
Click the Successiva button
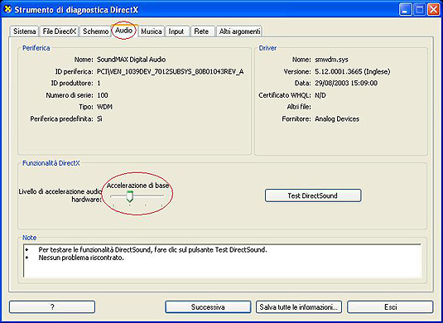click(208, 307)
